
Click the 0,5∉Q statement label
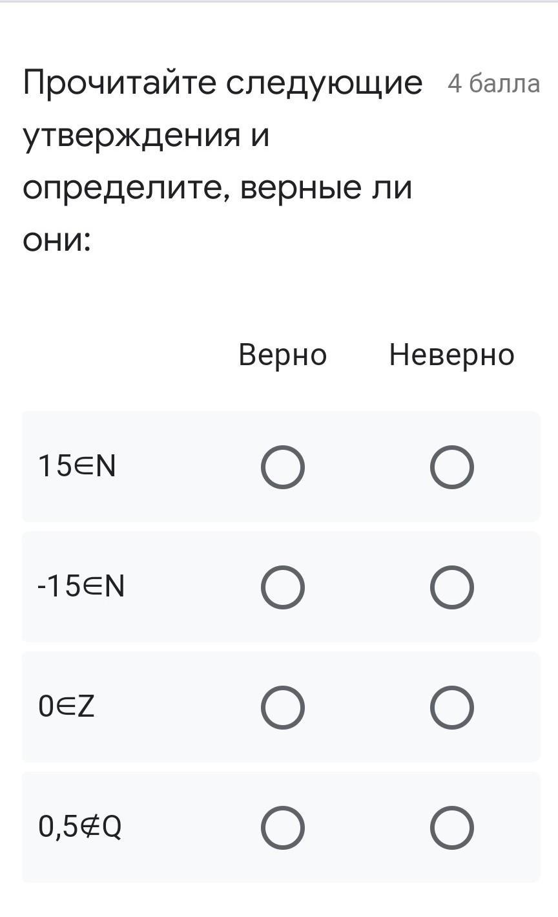click(x=80, y=827)
